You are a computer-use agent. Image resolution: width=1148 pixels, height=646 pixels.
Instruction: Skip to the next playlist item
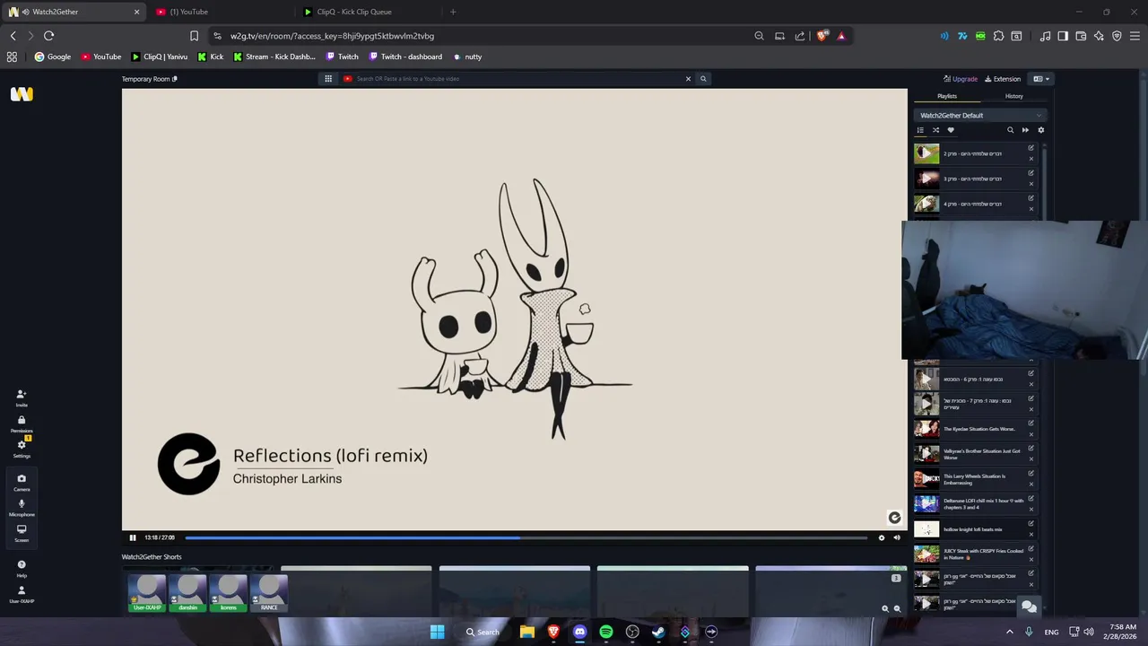1025,130
